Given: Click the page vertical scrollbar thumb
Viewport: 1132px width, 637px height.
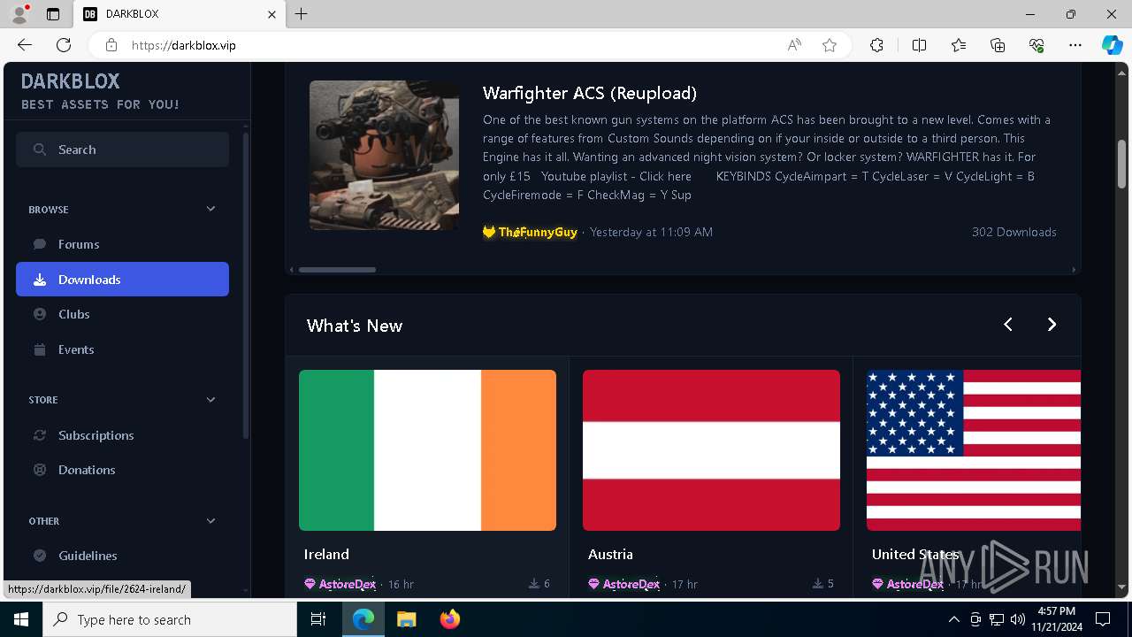Looking at the screenshot, I should click(x=1122, y=164).
